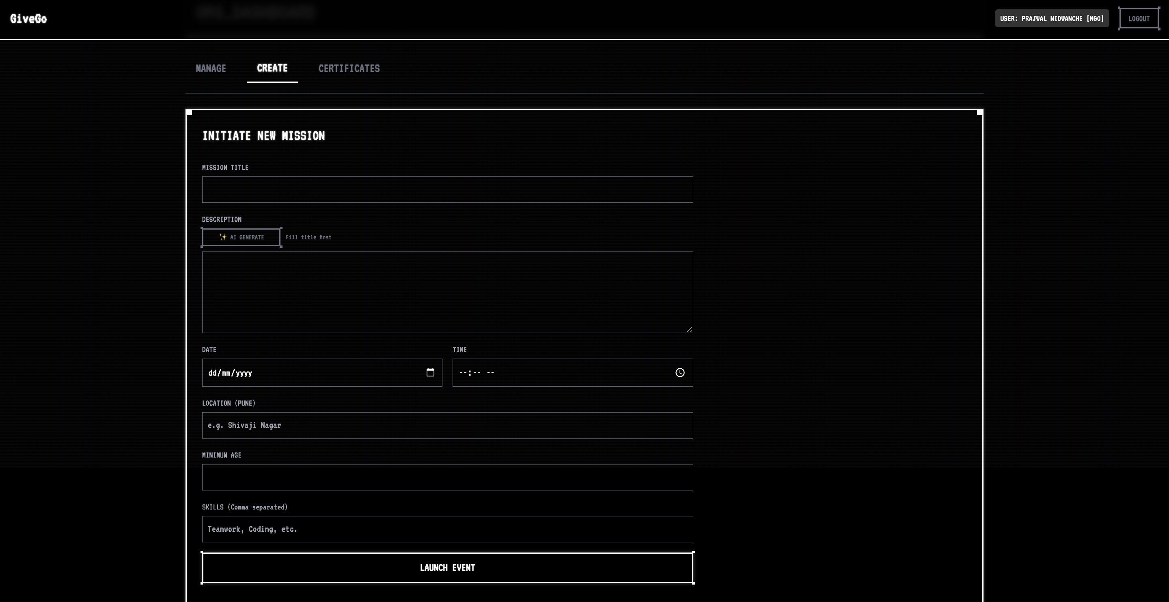Image resolution: width=1169 pixels, height=602 pixels.
Task: Open the date picker calendar icon
Action: pos(430,372)
